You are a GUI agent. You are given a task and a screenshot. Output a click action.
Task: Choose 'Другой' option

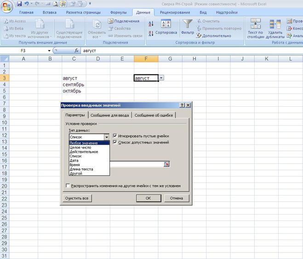[89, 173]
